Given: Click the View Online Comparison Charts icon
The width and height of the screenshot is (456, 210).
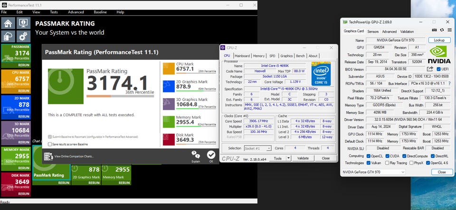Looking at the screenshot, I should point(48,156).
